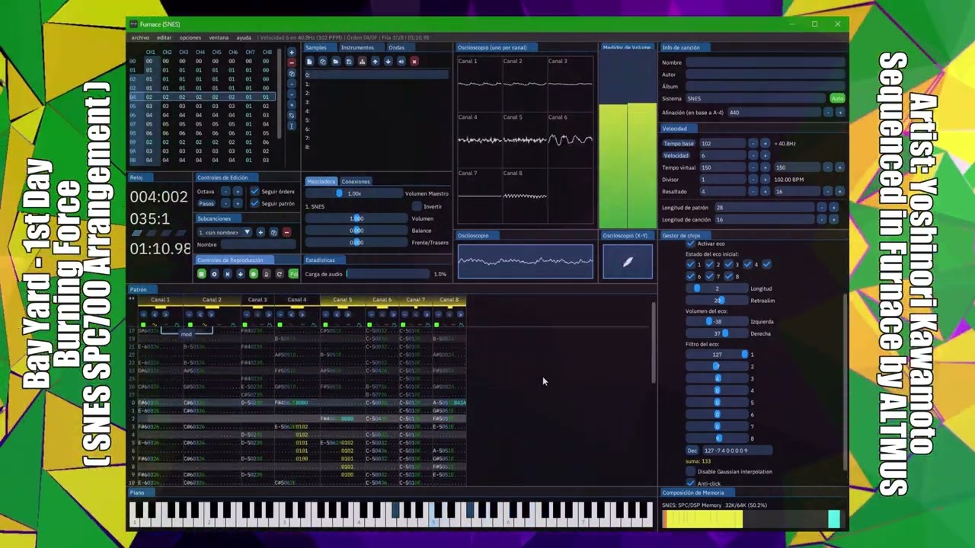
Task: Click the Velocidad toggle button
Action: [676, 155]
